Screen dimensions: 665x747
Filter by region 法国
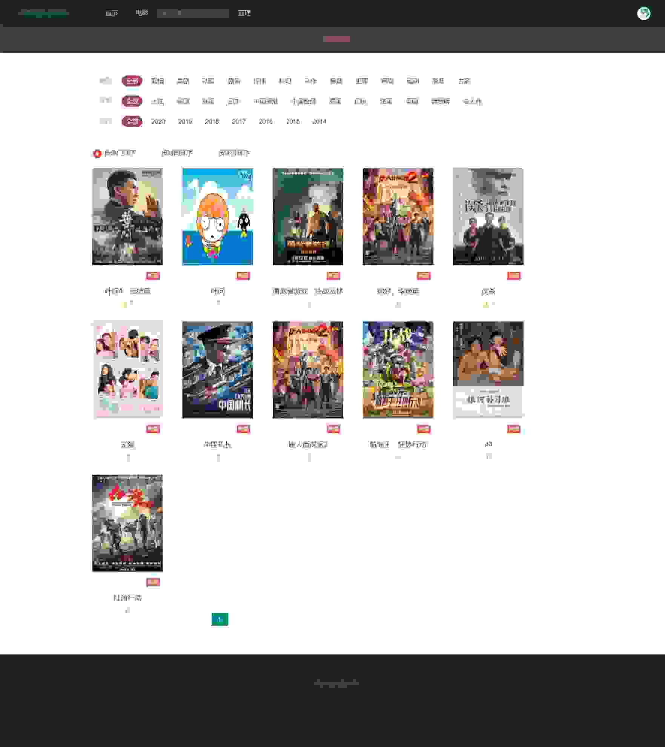(x=386, y=101)
